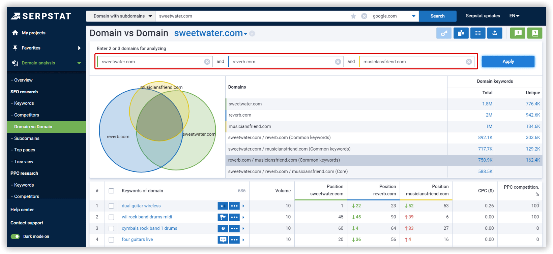Open Subdomains in the sidebar
Viewport: 553px width, 254px height.
point(27,138)
